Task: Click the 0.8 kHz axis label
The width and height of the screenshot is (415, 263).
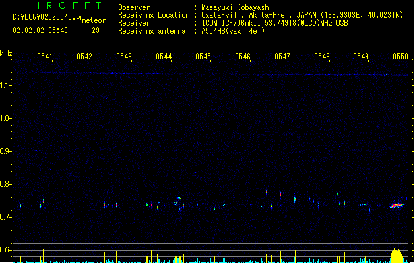Action: [5, 184]
